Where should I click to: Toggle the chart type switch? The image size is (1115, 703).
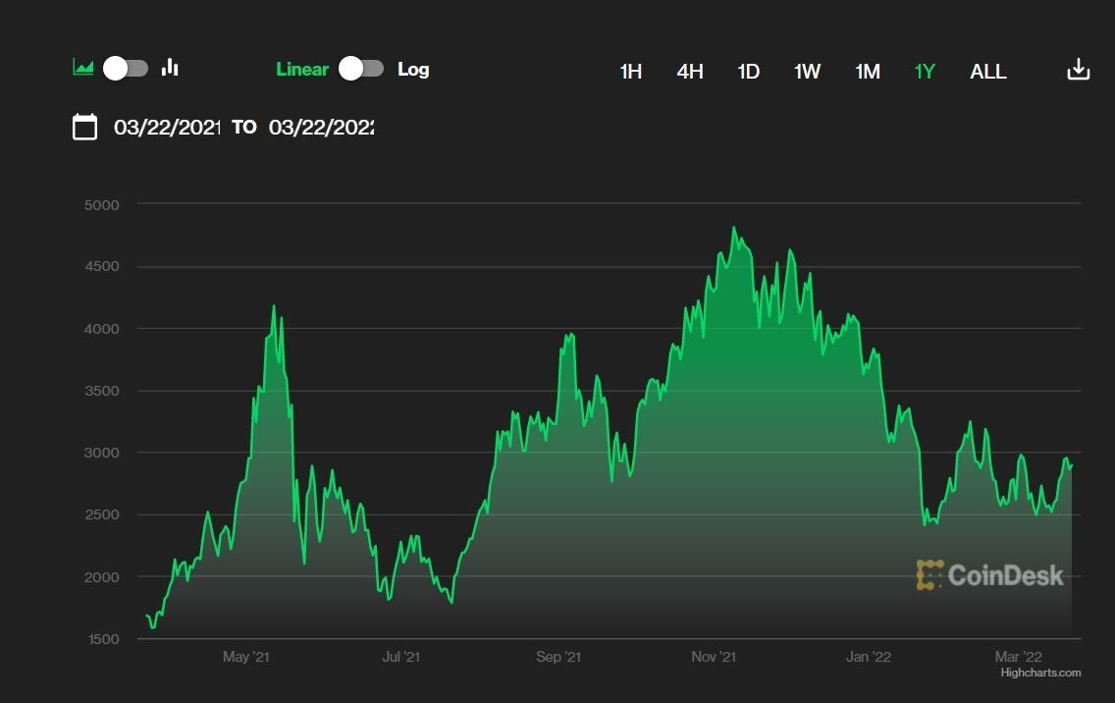pyautogui.click(x=126, y=68)
